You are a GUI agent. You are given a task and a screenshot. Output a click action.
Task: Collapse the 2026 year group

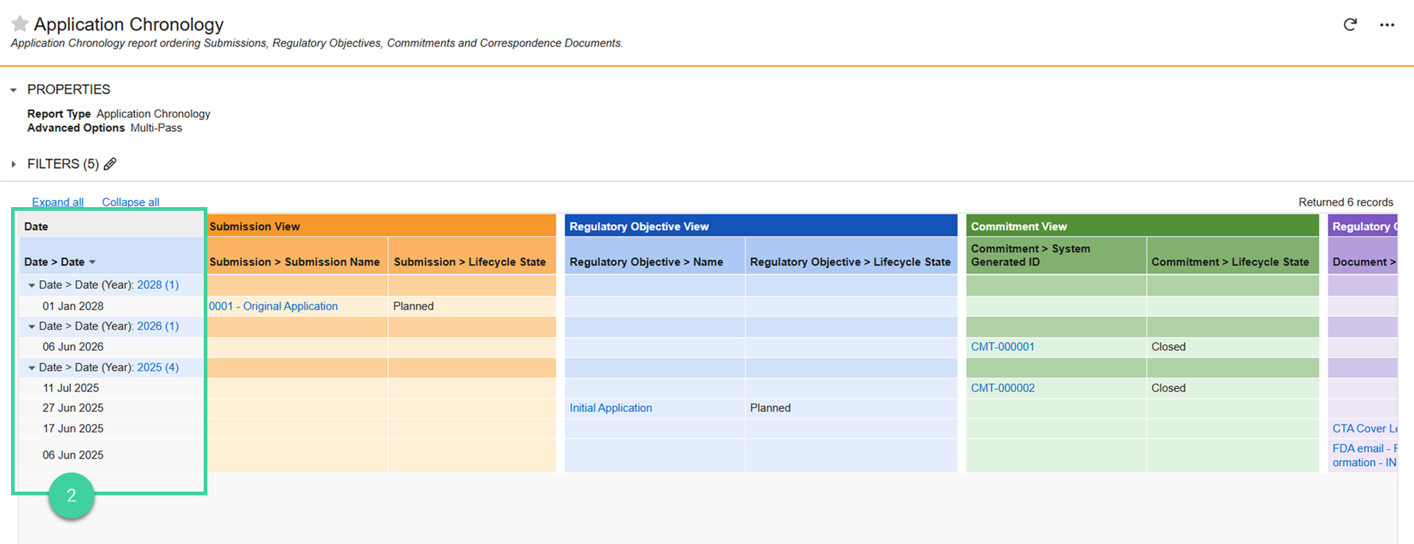32,327
